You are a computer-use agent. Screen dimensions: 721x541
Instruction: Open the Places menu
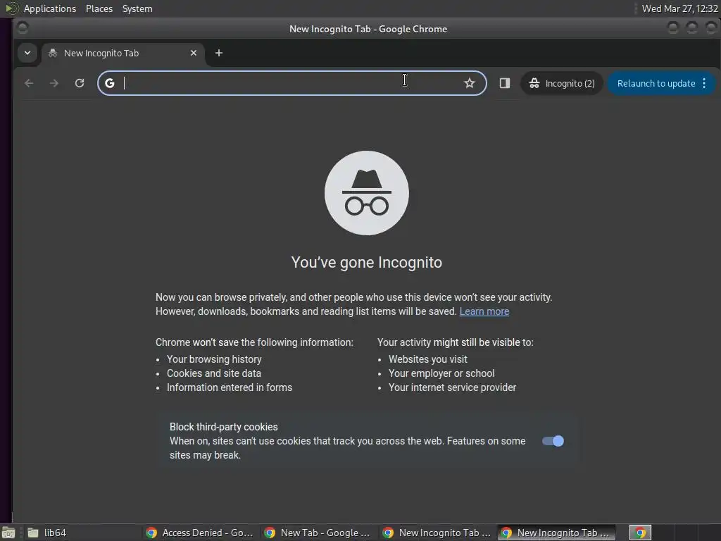coord(99,8)
